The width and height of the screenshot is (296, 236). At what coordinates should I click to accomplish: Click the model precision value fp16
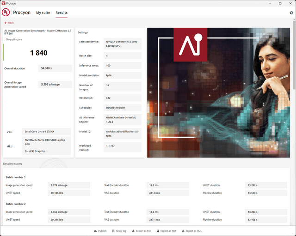point(122,75)
